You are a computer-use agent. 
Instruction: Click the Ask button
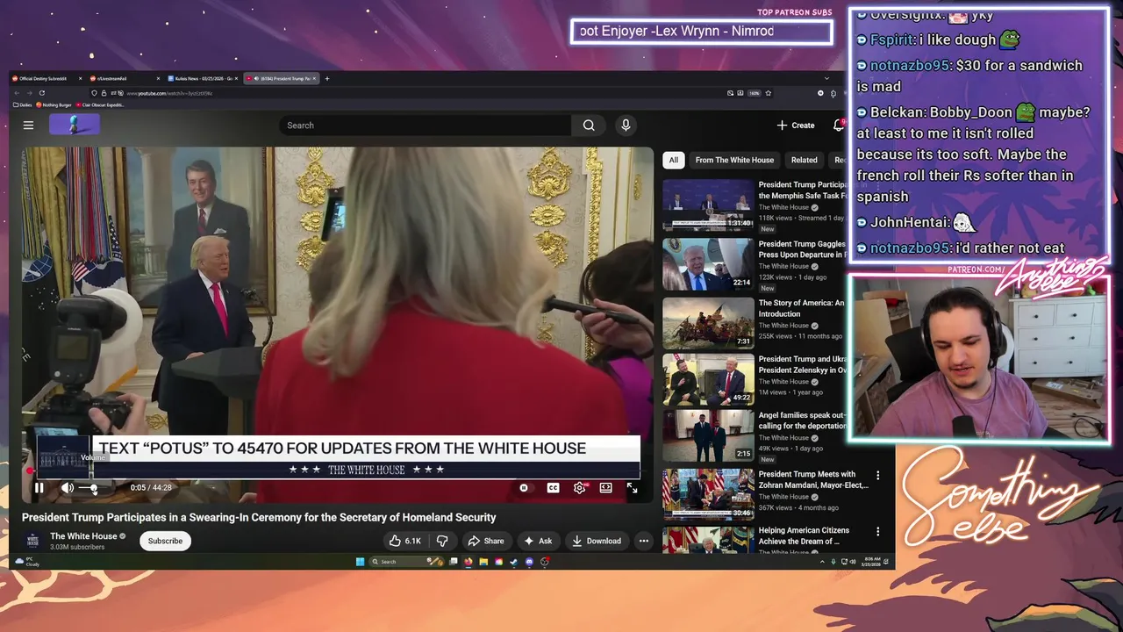(x=538, y=541)
